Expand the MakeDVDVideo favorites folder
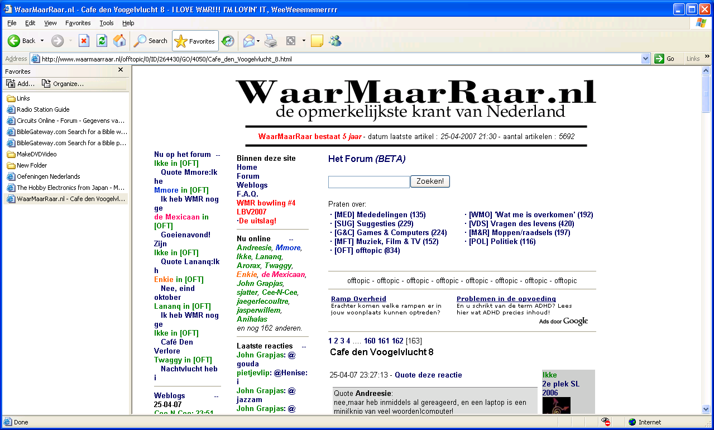This screenshot has height=430, width=714. (36, 154)
